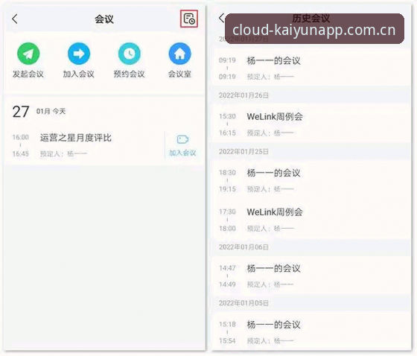
Task: Open the meeting history icon
Action: click(x=189, y=19)
